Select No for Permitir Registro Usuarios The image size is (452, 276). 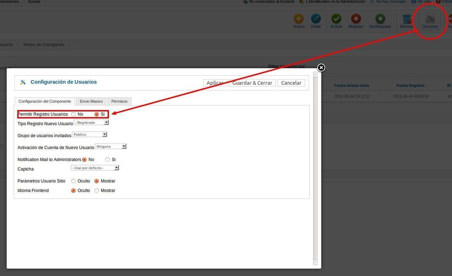(74, 114)
